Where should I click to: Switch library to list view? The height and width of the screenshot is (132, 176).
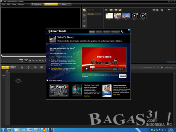(x=154, y=10)
